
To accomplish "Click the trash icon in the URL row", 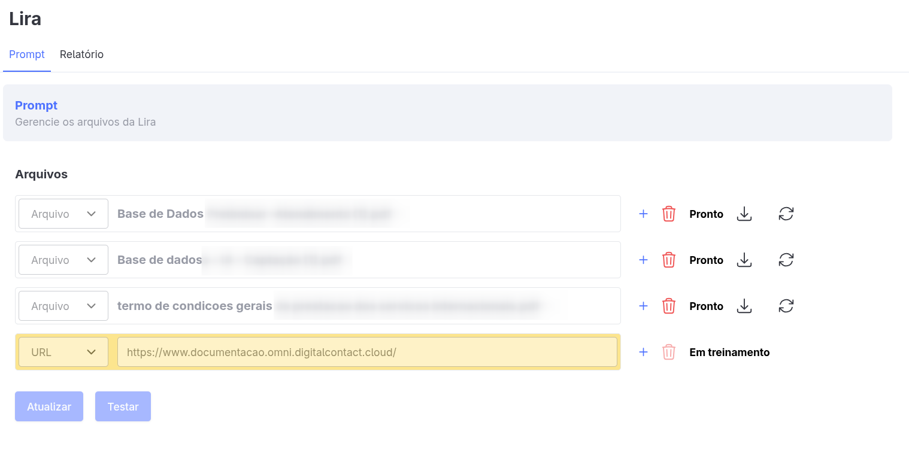I will click(x=669, y=352).
